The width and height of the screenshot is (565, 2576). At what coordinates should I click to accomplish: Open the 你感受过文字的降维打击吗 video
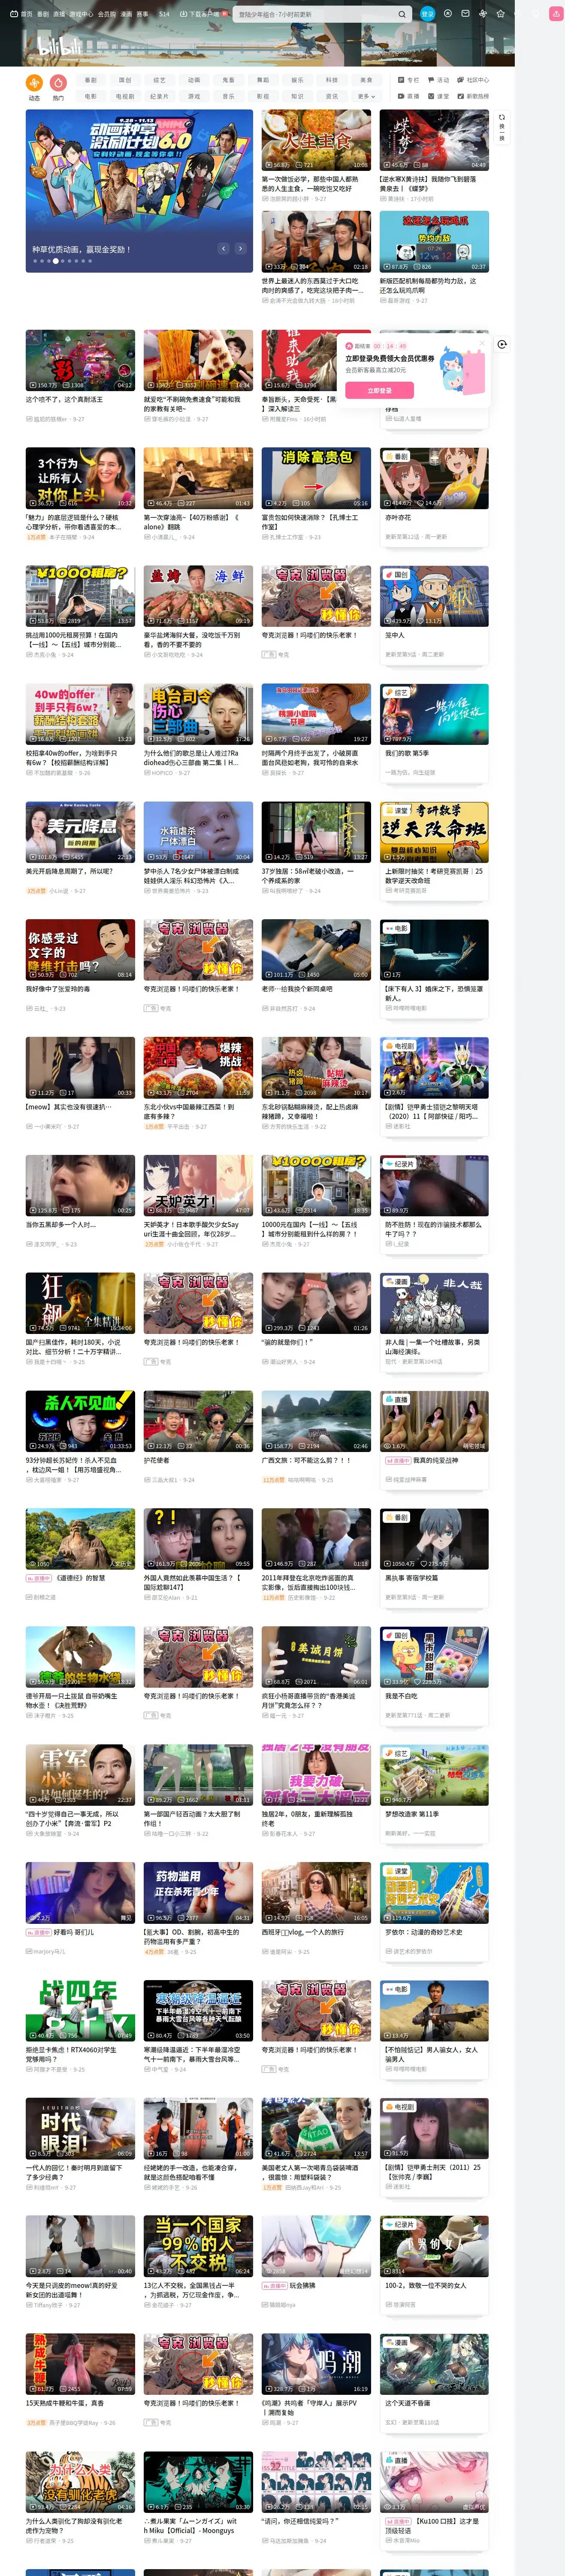[80, 950]
